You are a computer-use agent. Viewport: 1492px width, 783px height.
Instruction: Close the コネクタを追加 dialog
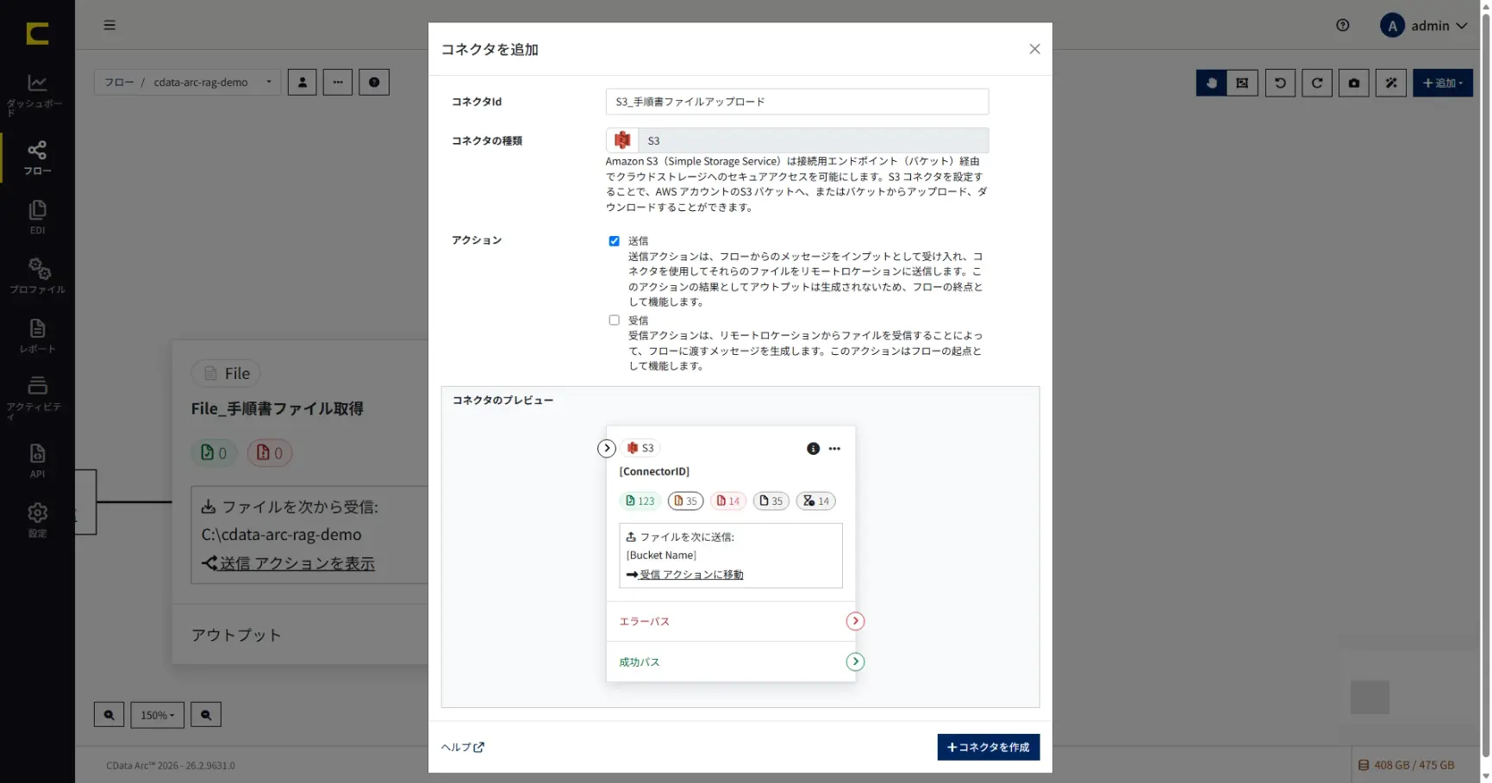click(x=1034, y=49)
